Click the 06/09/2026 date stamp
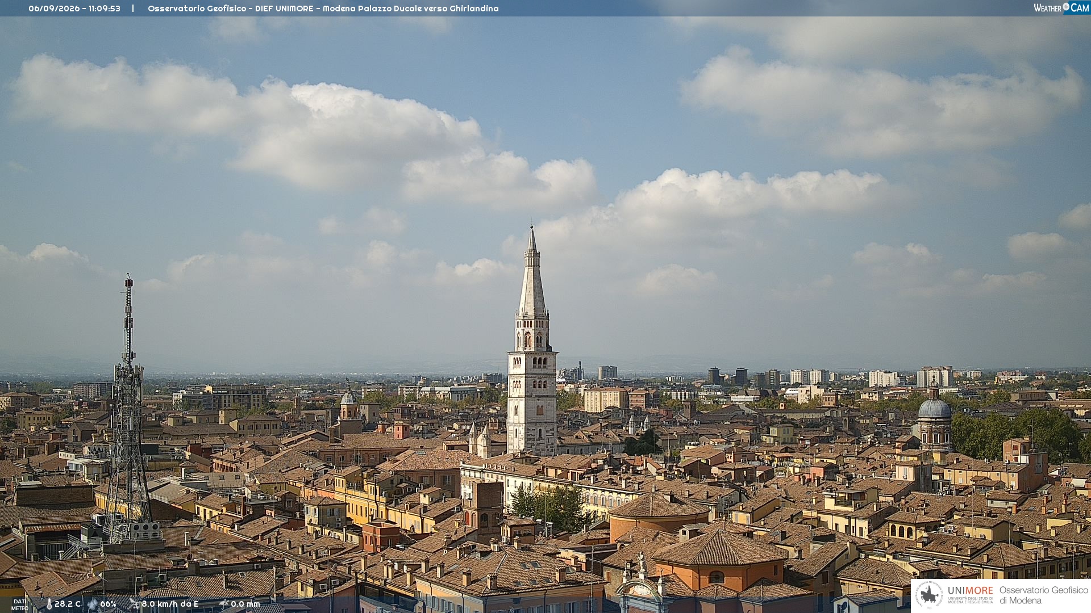 tap(54, 9)
